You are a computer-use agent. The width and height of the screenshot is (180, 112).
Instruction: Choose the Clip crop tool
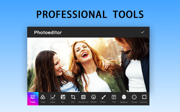73,99
